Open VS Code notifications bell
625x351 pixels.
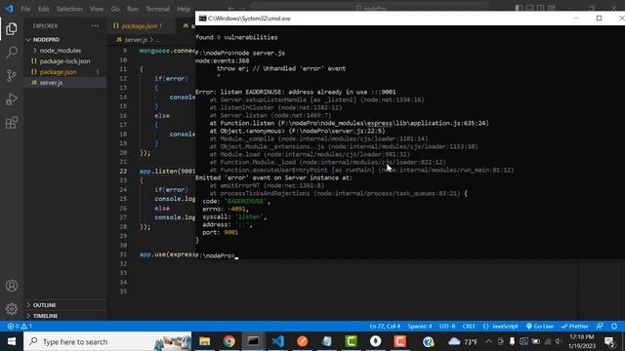614,326
